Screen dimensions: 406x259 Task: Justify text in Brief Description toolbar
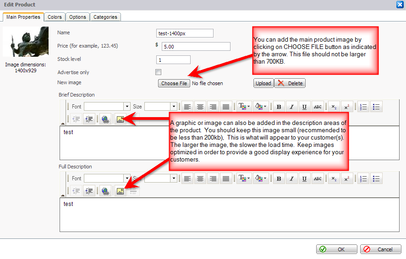coord(226,107)
